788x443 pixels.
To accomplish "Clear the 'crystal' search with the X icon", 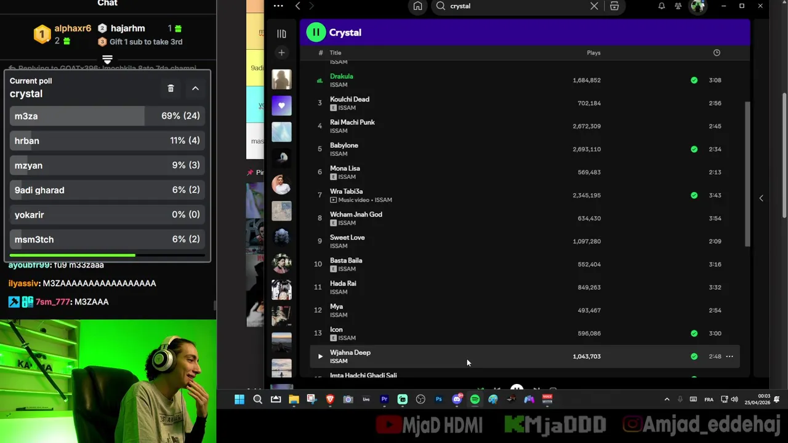I will click(594, 6).
